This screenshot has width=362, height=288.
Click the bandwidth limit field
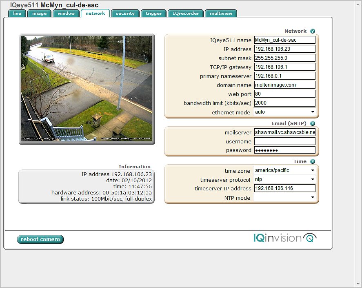284,103
